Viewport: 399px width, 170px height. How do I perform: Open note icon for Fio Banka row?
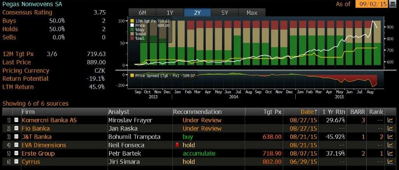[16, 129]
